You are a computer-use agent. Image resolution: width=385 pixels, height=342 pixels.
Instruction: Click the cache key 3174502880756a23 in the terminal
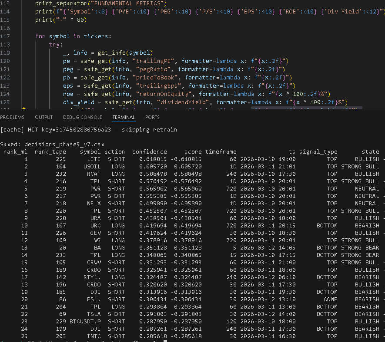[83, 130]
